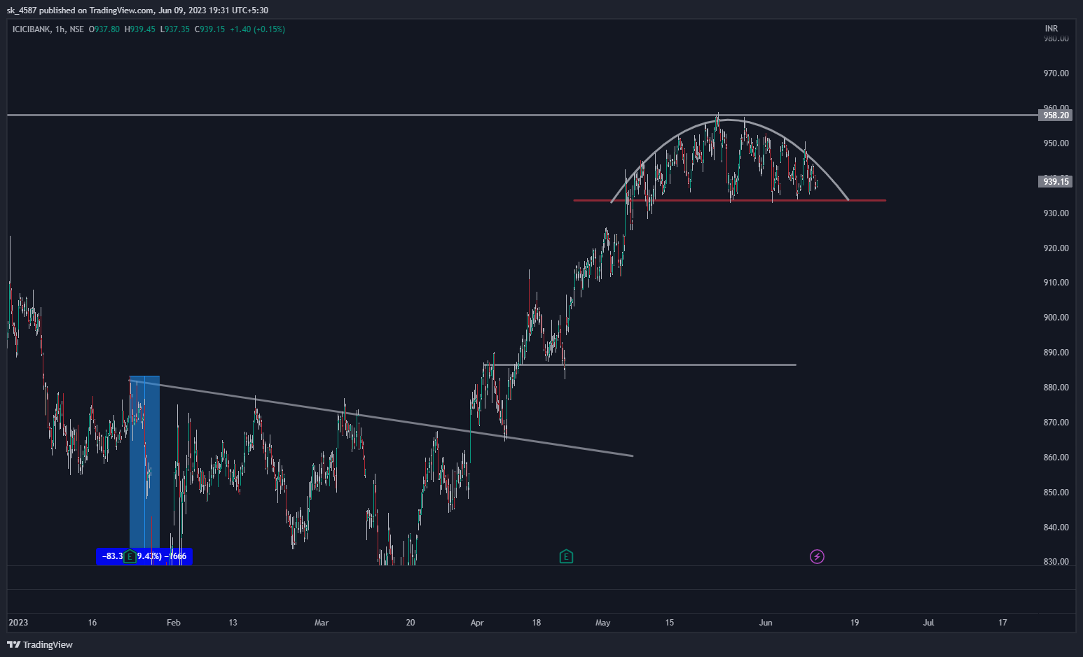Click the open value O937.80
Screen dimensions: 1083x657
[x=104, y=29]
